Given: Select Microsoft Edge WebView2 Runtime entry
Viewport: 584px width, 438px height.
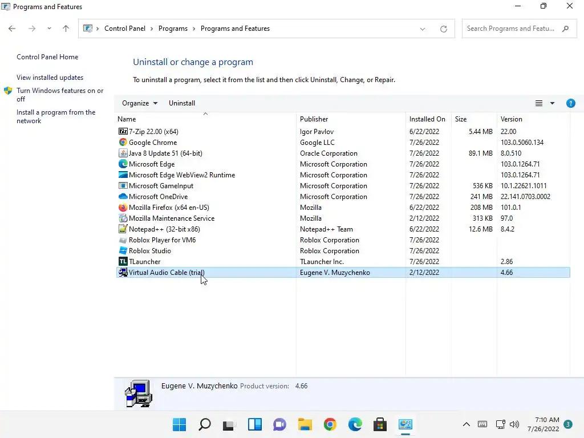Looking at the screenshot, I should click(343, 175).
